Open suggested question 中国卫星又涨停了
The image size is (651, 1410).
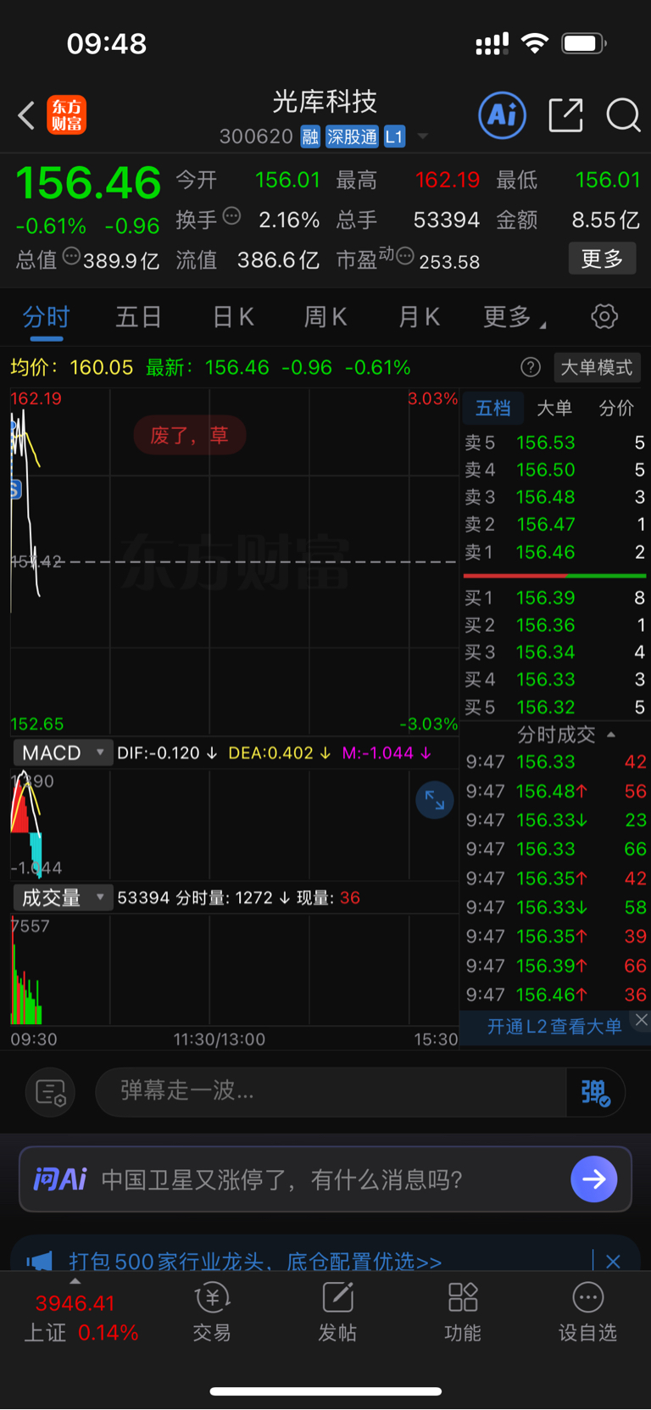[x=282, y=1179]
